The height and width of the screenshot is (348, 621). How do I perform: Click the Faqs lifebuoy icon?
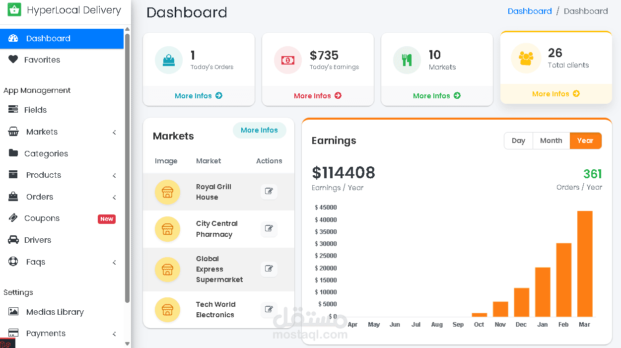pyautogui.click(x=13, y=262)
